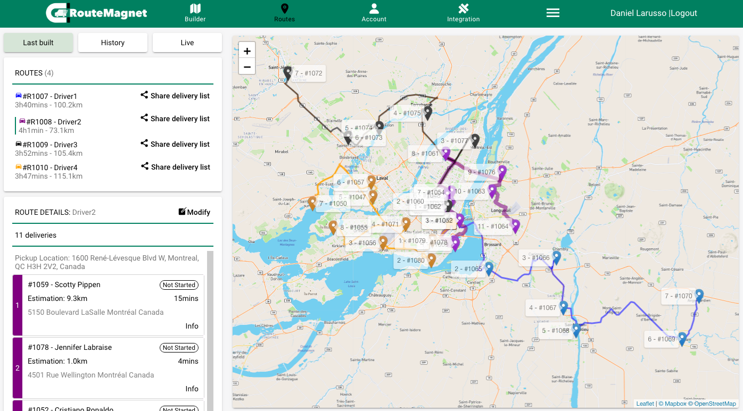743x411 pixels.
Task: Select route #R1007 - Driver1
Action: pyautogui.click(x=50, y=96)
